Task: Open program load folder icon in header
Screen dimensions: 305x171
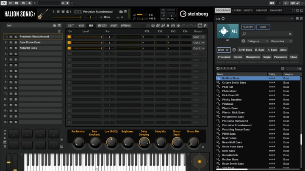Action: (x=121, y=12)
